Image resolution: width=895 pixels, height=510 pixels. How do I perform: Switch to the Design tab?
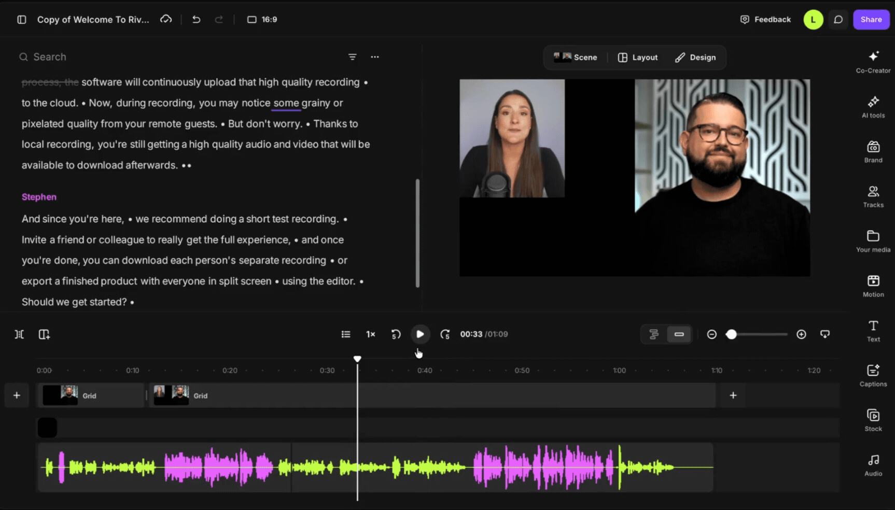point(695,58)
